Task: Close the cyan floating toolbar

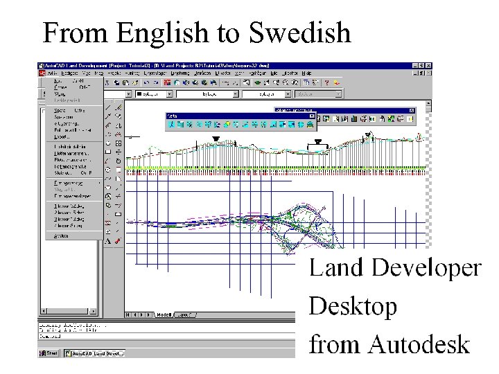Action: 312,116
